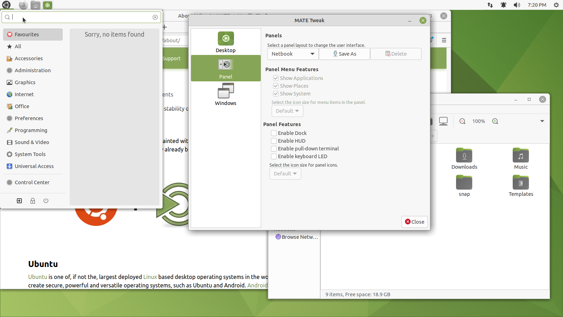Open Control Center from menu

(x=33, y=182)
